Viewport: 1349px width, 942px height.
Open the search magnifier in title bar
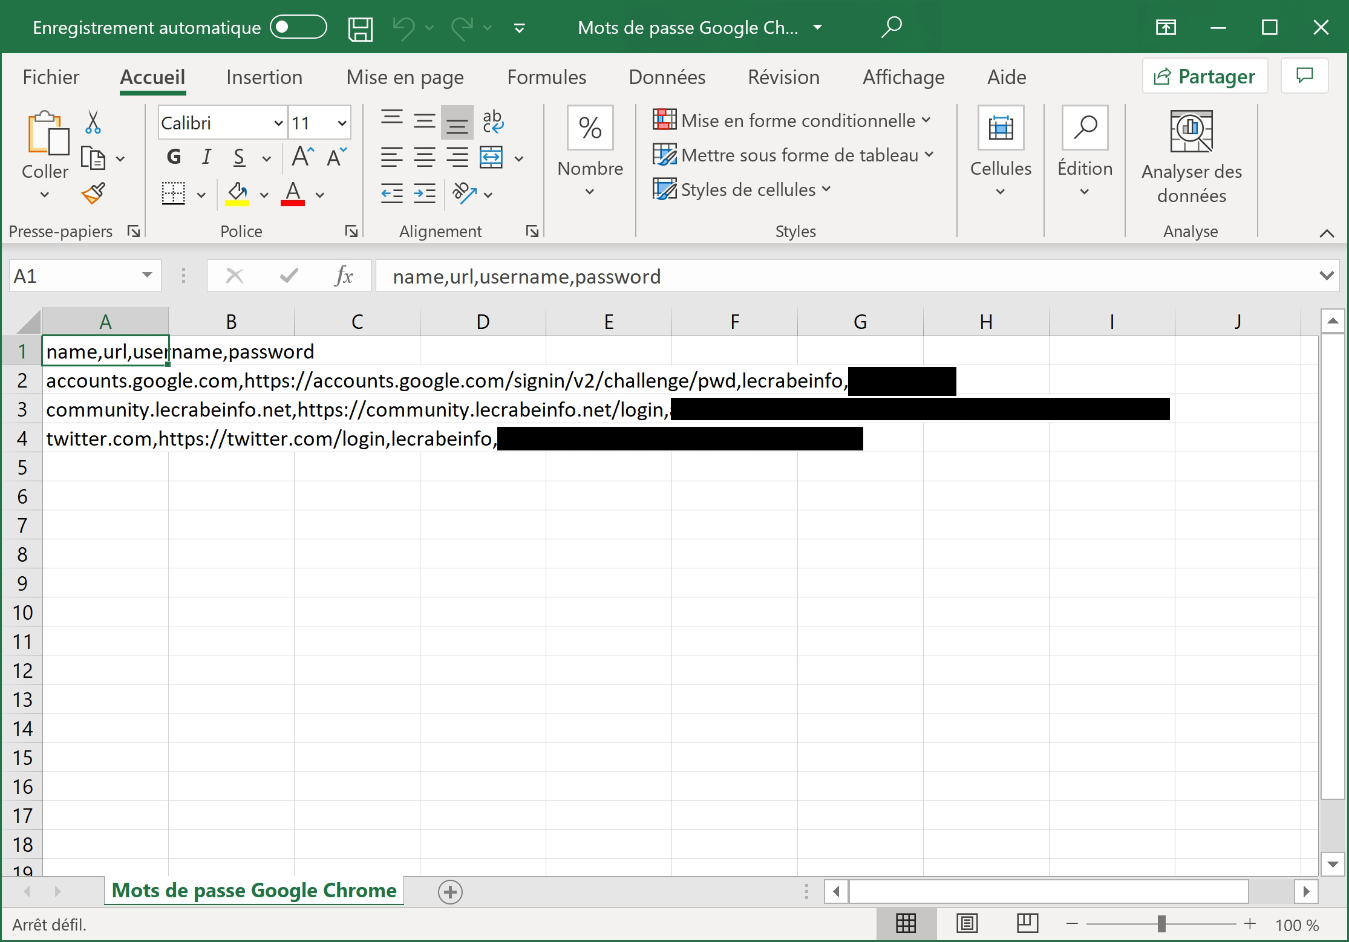892,27
